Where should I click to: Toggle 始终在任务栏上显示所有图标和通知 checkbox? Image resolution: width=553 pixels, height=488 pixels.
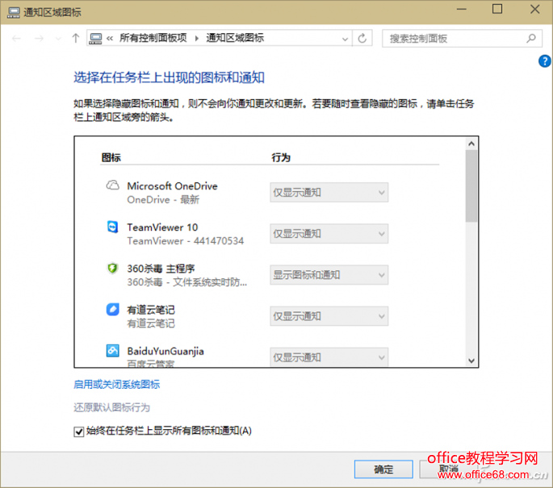pos(78,432)
